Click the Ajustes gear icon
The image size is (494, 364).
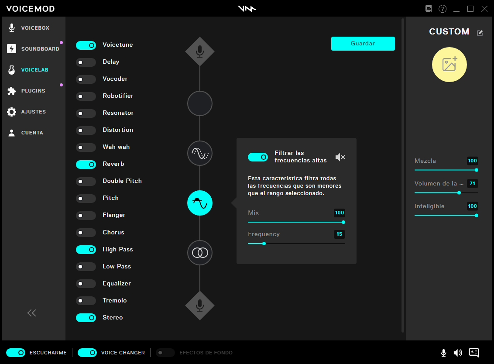12,112
